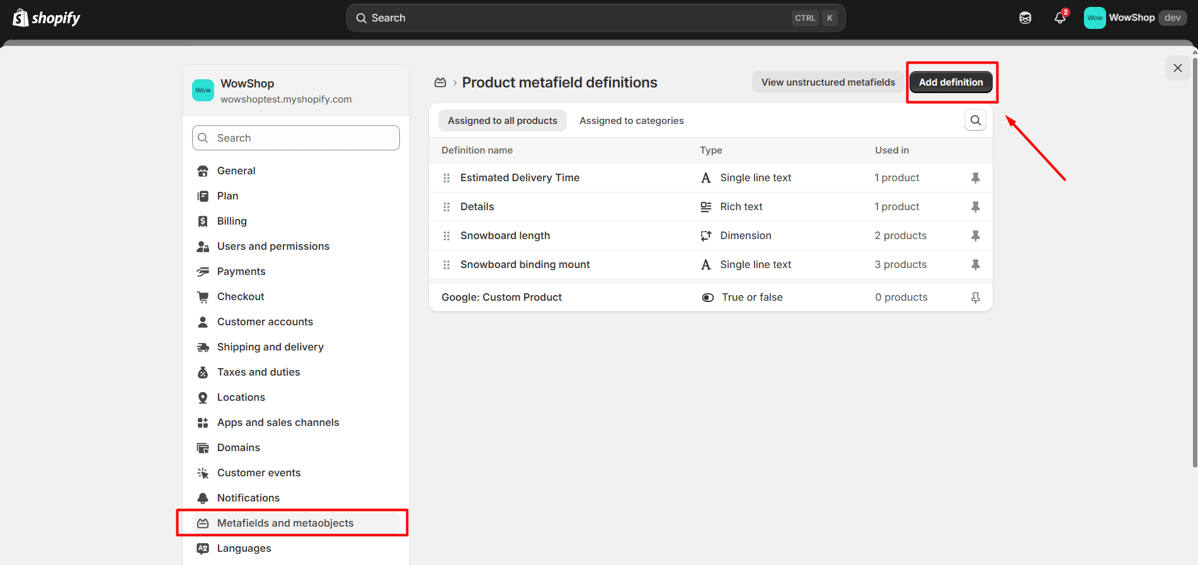Viewport: 1198px width, 565px height.
Task: Pin the Google: Custom Product definition
Action: [975, 298]
